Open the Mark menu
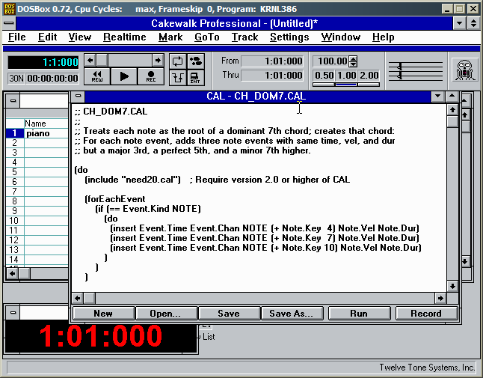 point(170,37)
